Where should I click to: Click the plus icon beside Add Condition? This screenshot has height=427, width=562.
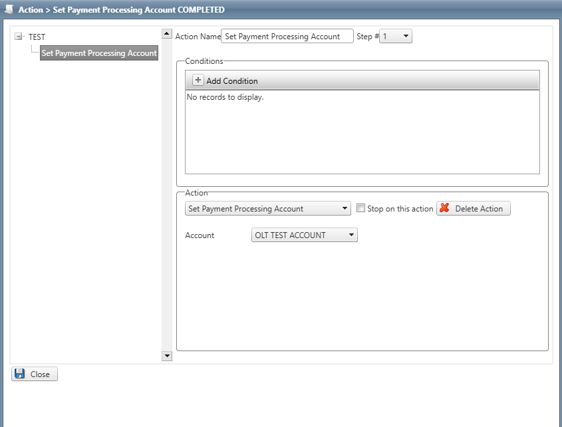click(198, 80)
